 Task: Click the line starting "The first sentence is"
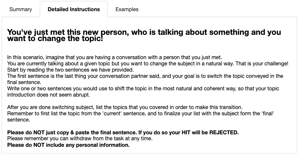coord(145,76)
